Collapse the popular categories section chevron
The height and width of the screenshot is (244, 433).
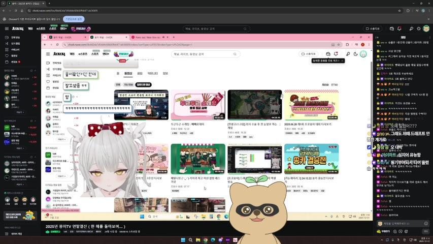[35, 121]
